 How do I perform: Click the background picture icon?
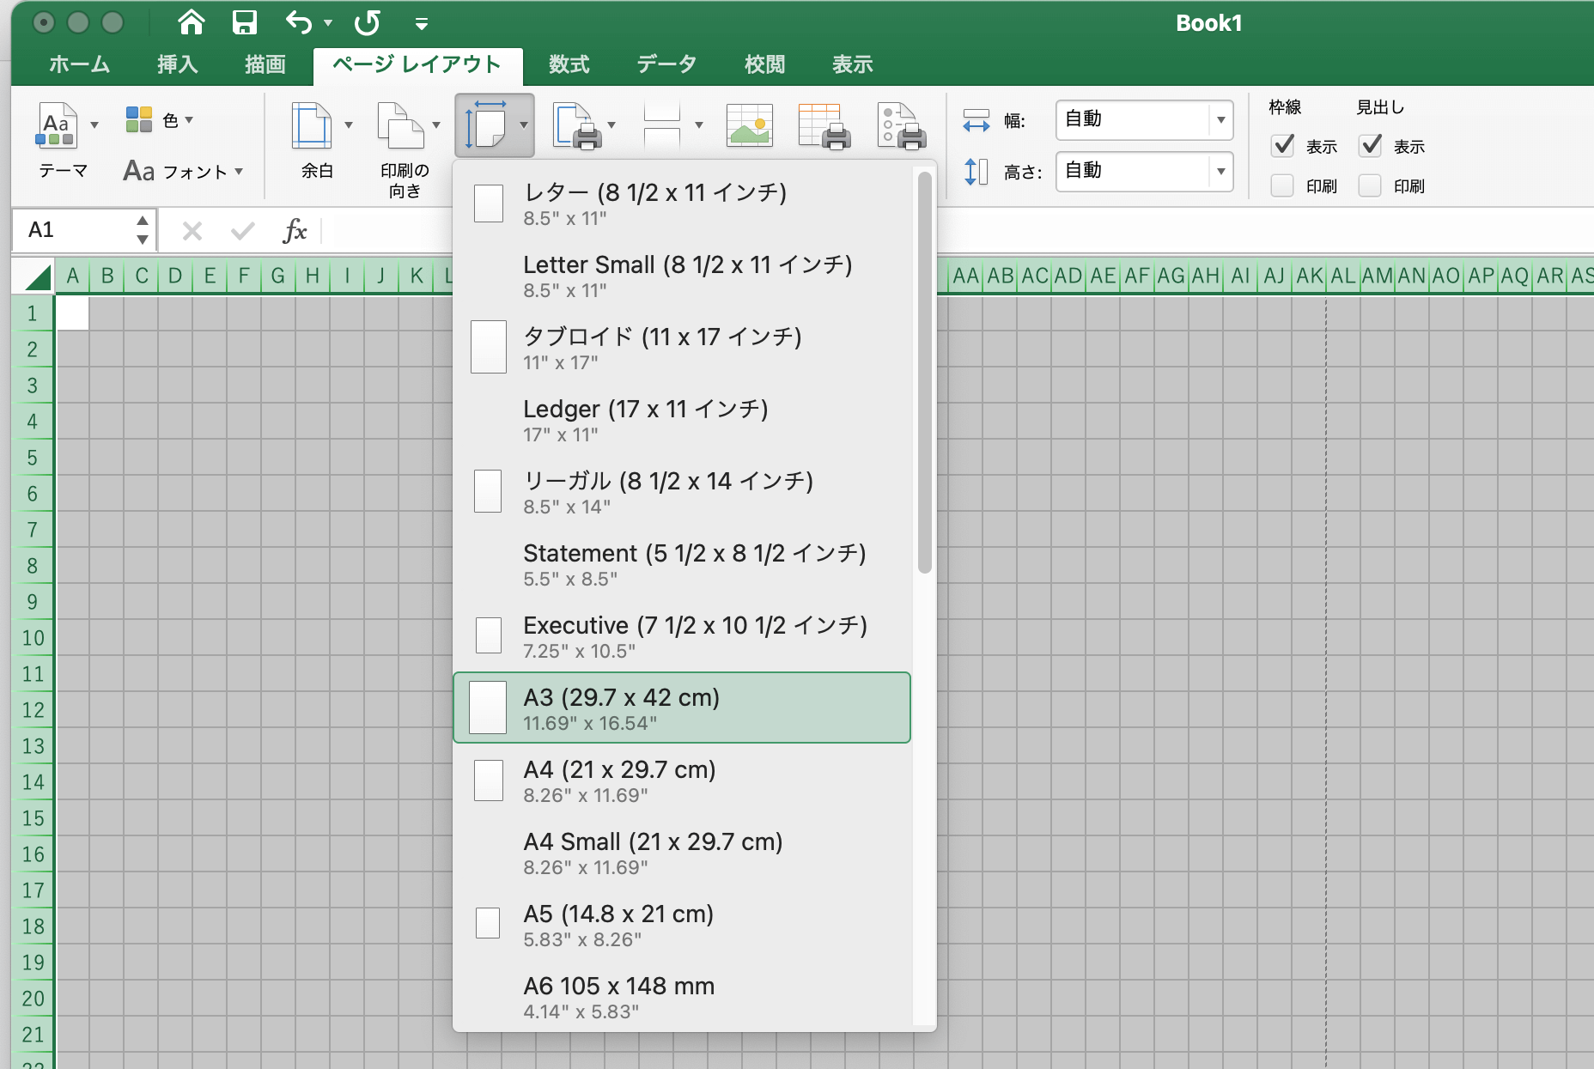coord(750,126)
